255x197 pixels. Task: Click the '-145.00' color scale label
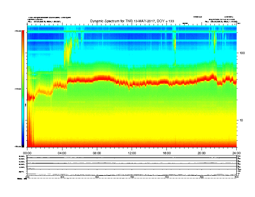pos(18,89)
